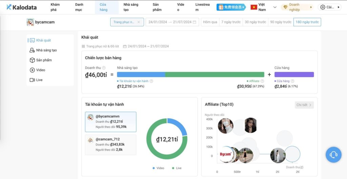Click help icon beside Cửa hàng legend
This screenshot has height=179, width=347.
pos(292,81)
